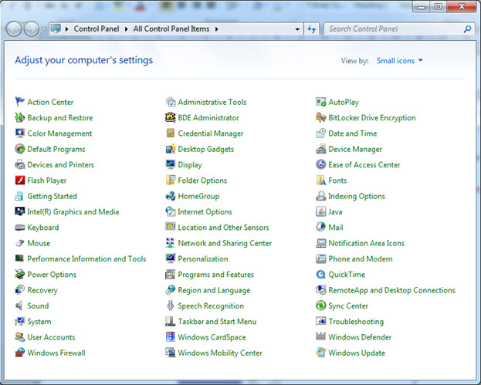
Task: Open Ease of Access Center link
Action: coord(364,164)
